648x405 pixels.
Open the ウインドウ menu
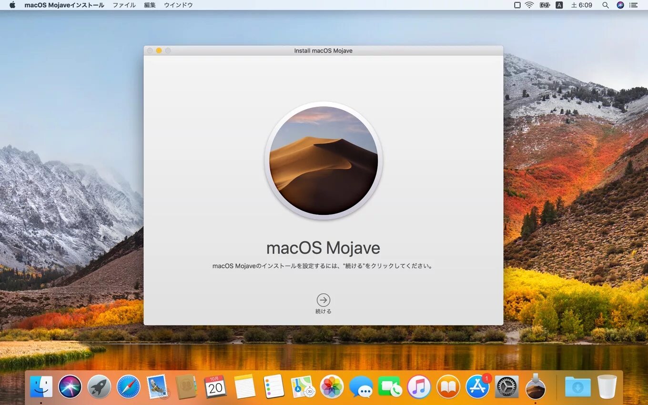click(x=178, y=5)
